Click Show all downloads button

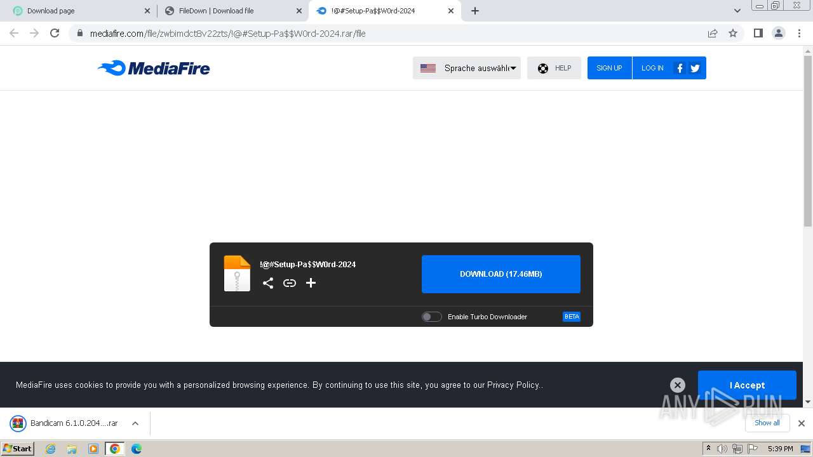[767, 423]
